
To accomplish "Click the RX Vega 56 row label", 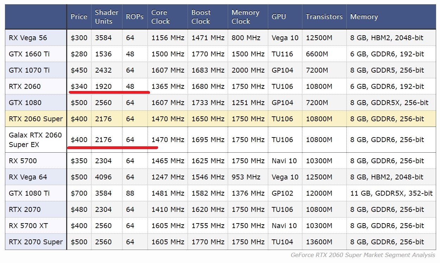I will pos(28,38).
